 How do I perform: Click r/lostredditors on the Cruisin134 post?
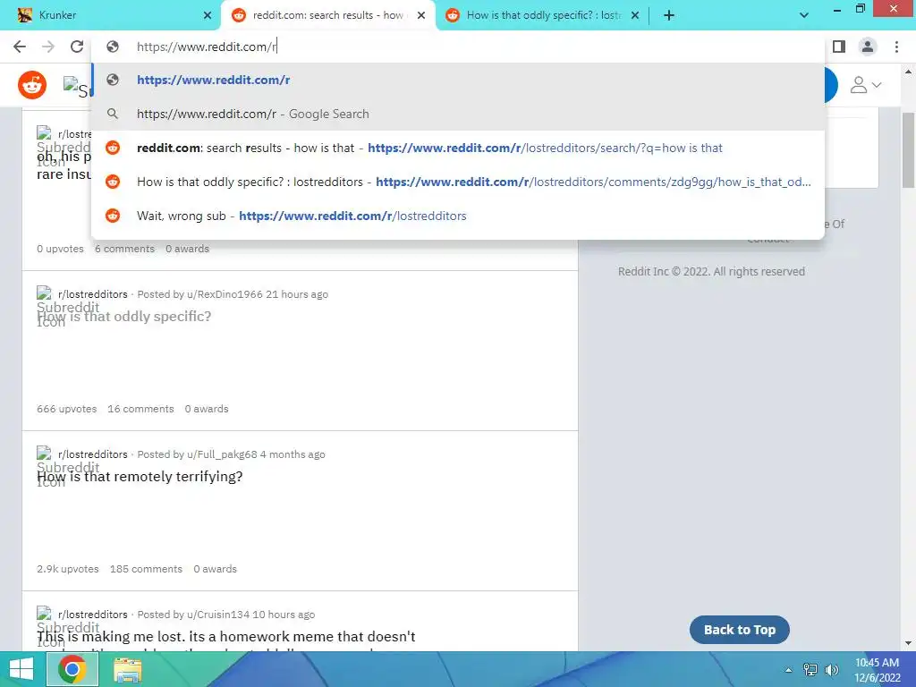point(92,615)
